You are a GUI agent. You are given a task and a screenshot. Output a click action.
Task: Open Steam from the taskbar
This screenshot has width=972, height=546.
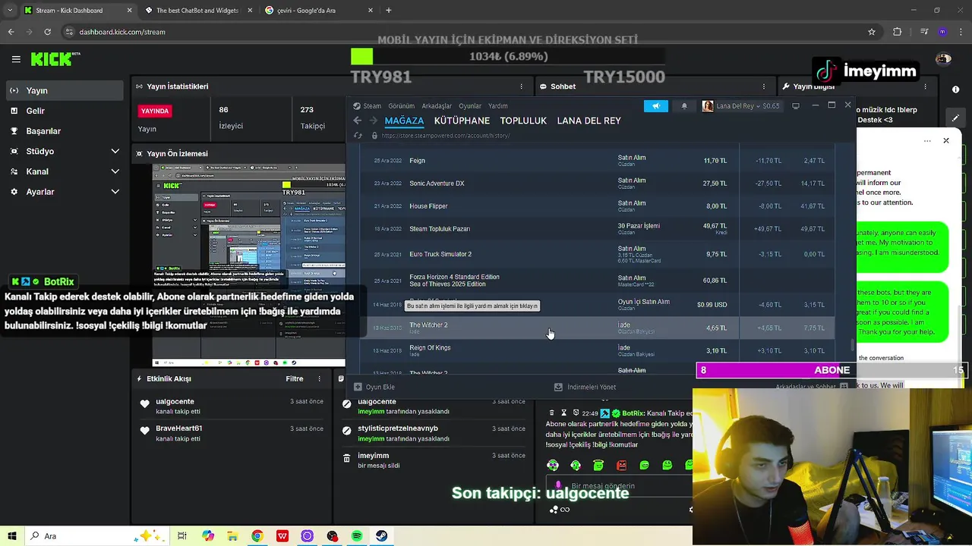pyautogui.click(x=382, y=536)
